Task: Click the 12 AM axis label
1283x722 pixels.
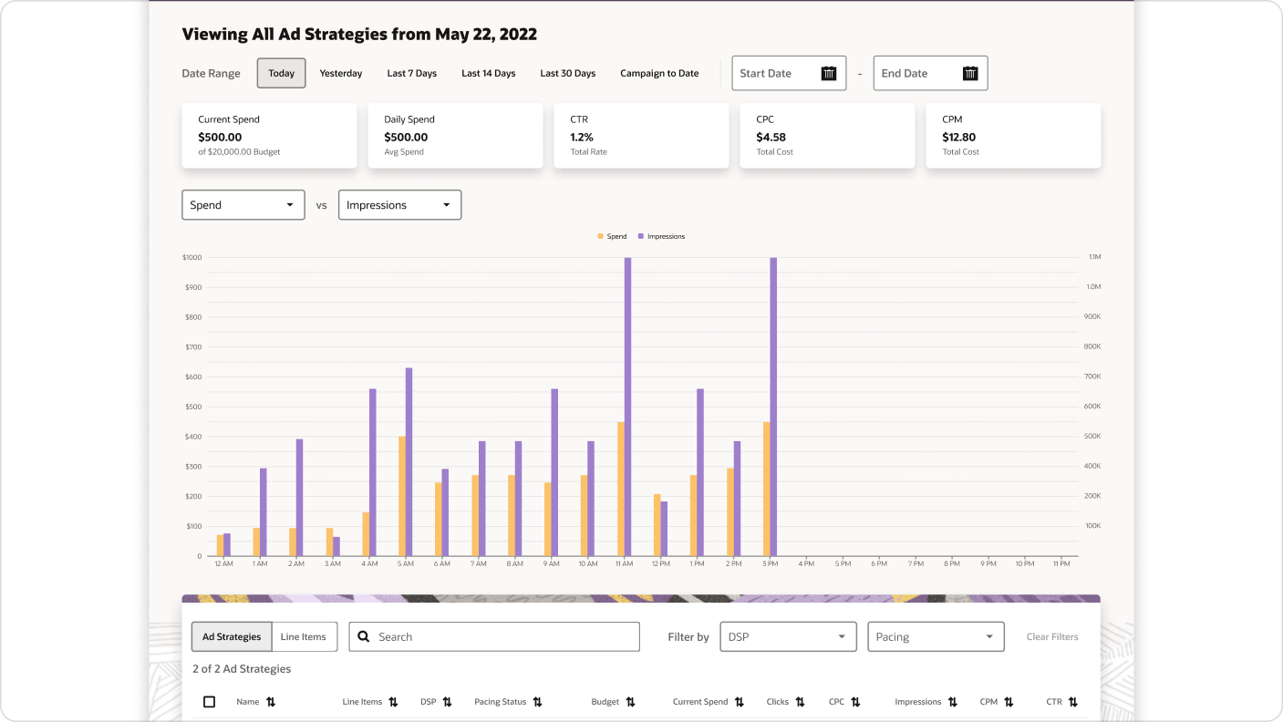Action: click(223, 564)
